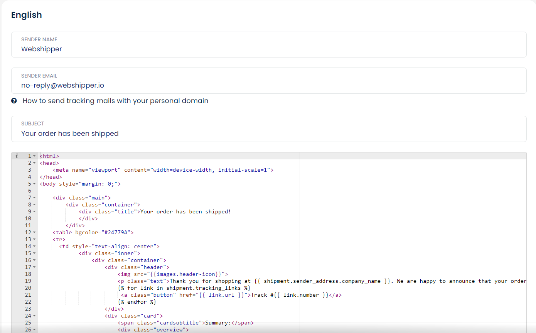
Task: Fold the header div at line 17
Action: click(34, 267)
